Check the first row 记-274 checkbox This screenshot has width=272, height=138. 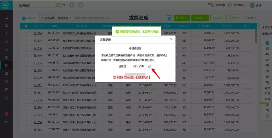[x=26, y=33]
